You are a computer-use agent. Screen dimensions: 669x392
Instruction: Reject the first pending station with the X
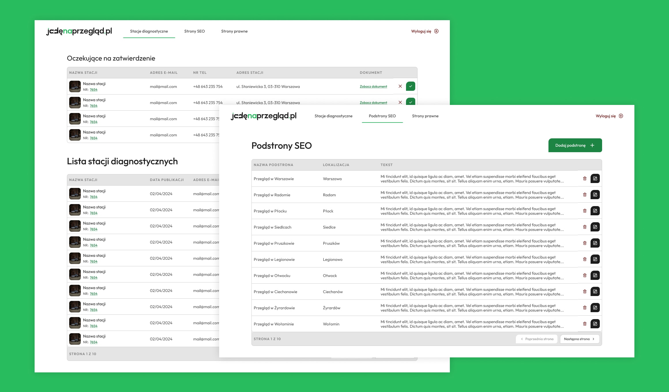400,86
